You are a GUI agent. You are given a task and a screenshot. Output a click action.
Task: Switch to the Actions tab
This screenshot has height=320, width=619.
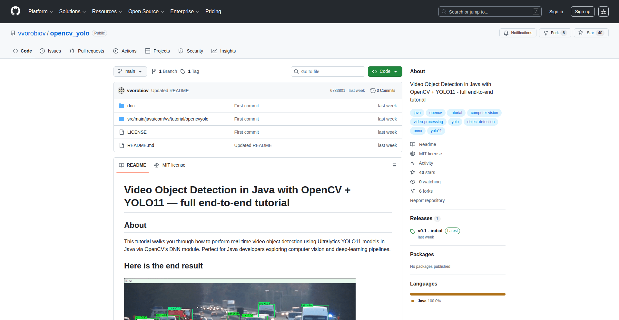point(125,51)
